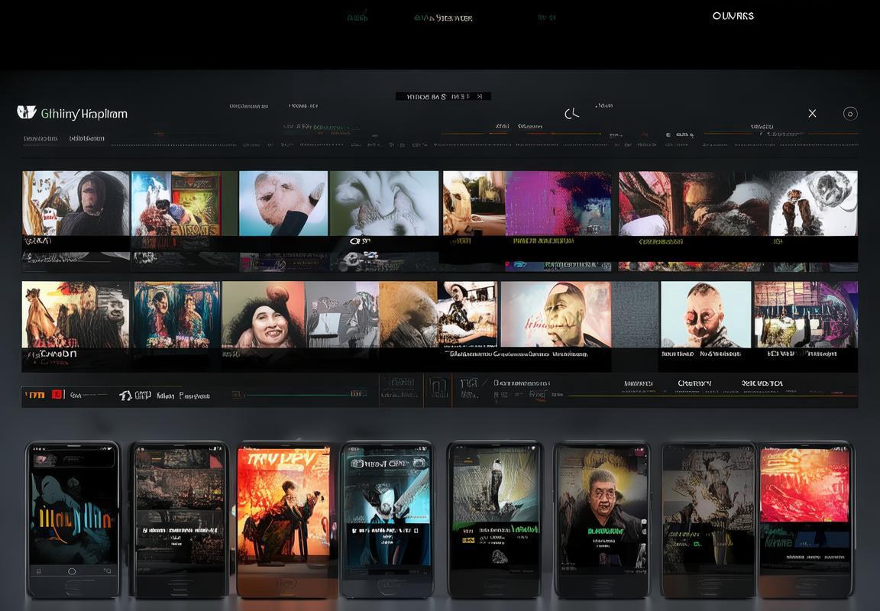This screenshot has width=880, height=611.
Task: Click the last of three white tab labels in the bottom bar
Action: tap(762, 383)
